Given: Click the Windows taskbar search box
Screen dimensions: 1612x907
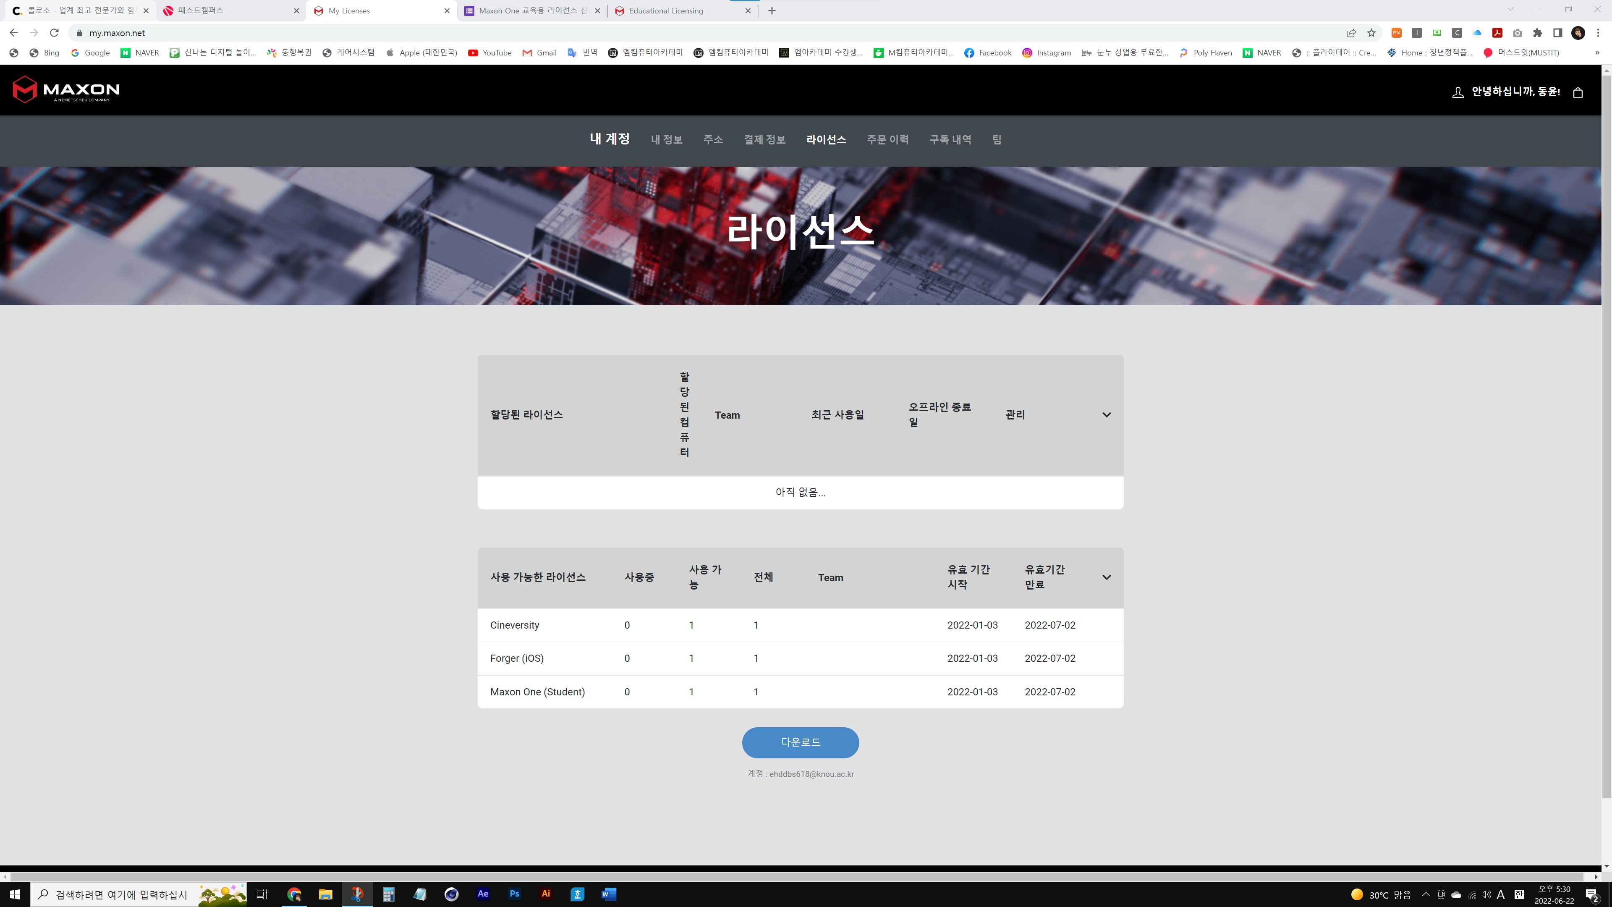Looking at the screenshot, I should (139, 894).
